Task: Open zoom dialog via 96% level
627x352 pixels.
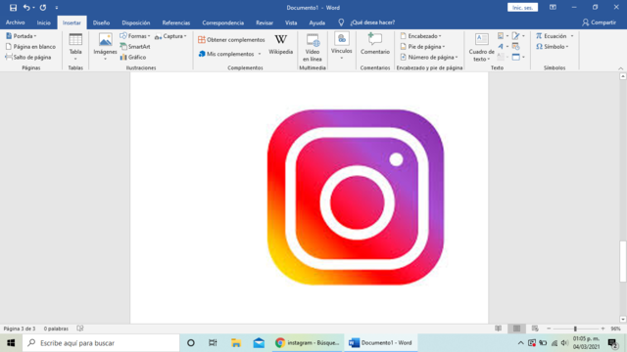Action: [x=615, y=329]
